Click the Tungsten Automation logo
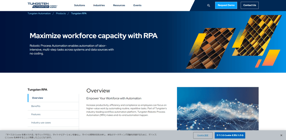The width and height of the screenshot is (286, 140). click(42, 5)
